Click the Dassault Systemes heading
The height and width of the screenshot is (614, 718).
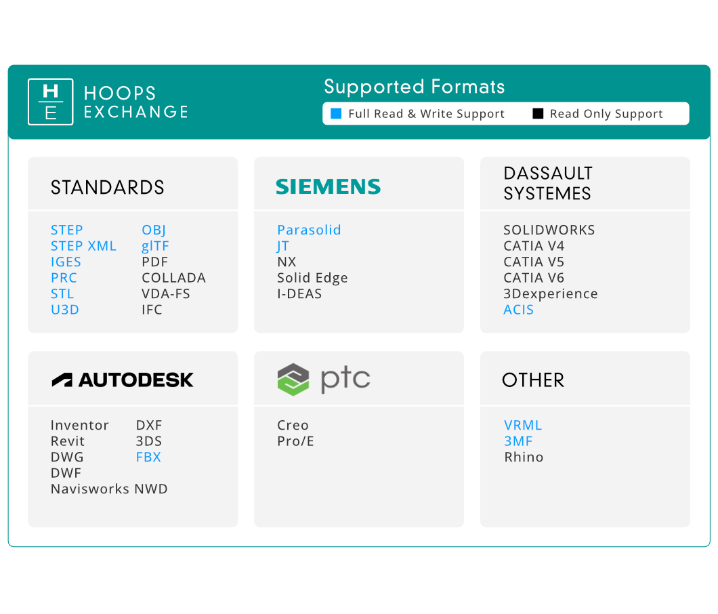click(x=547, y=184)
